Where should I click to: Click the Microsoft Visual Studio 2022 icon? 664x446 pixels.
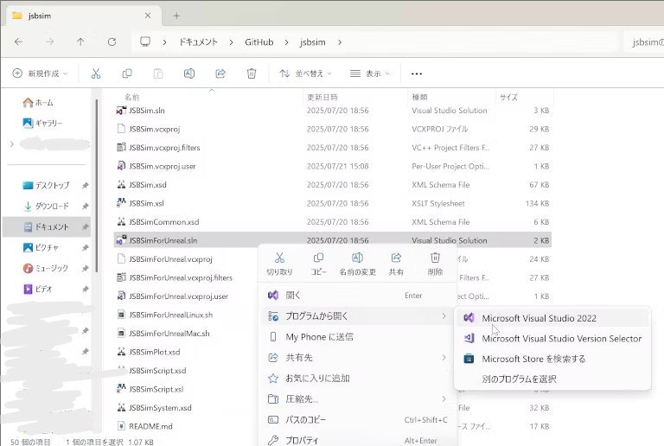tap(469, 318)
